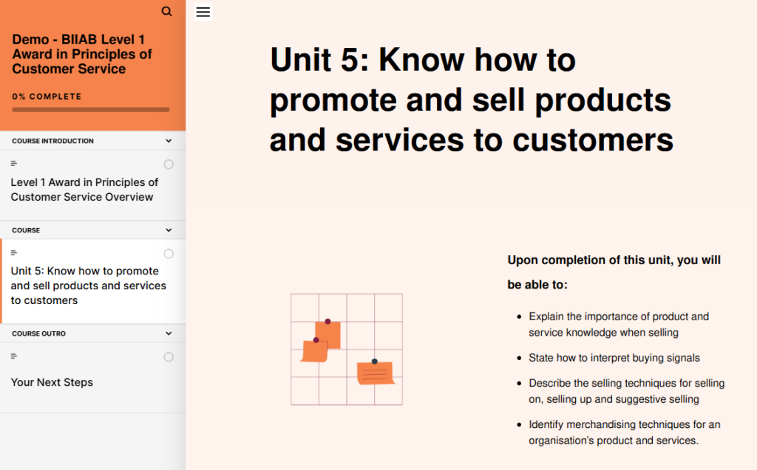Click the pinned sticky notes illustration
This screenshot has width=757, height=470.
[x=347, y=349]
